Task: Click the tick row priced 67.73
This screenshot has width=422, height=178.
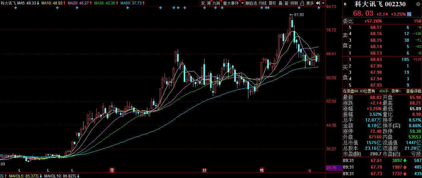Action: 382,174
